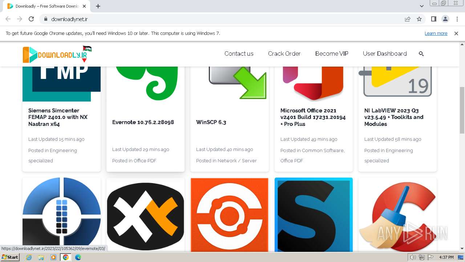465x262 pixels.
Task: Dismiss the Chrome update notification bar
Action: (456, 33)
